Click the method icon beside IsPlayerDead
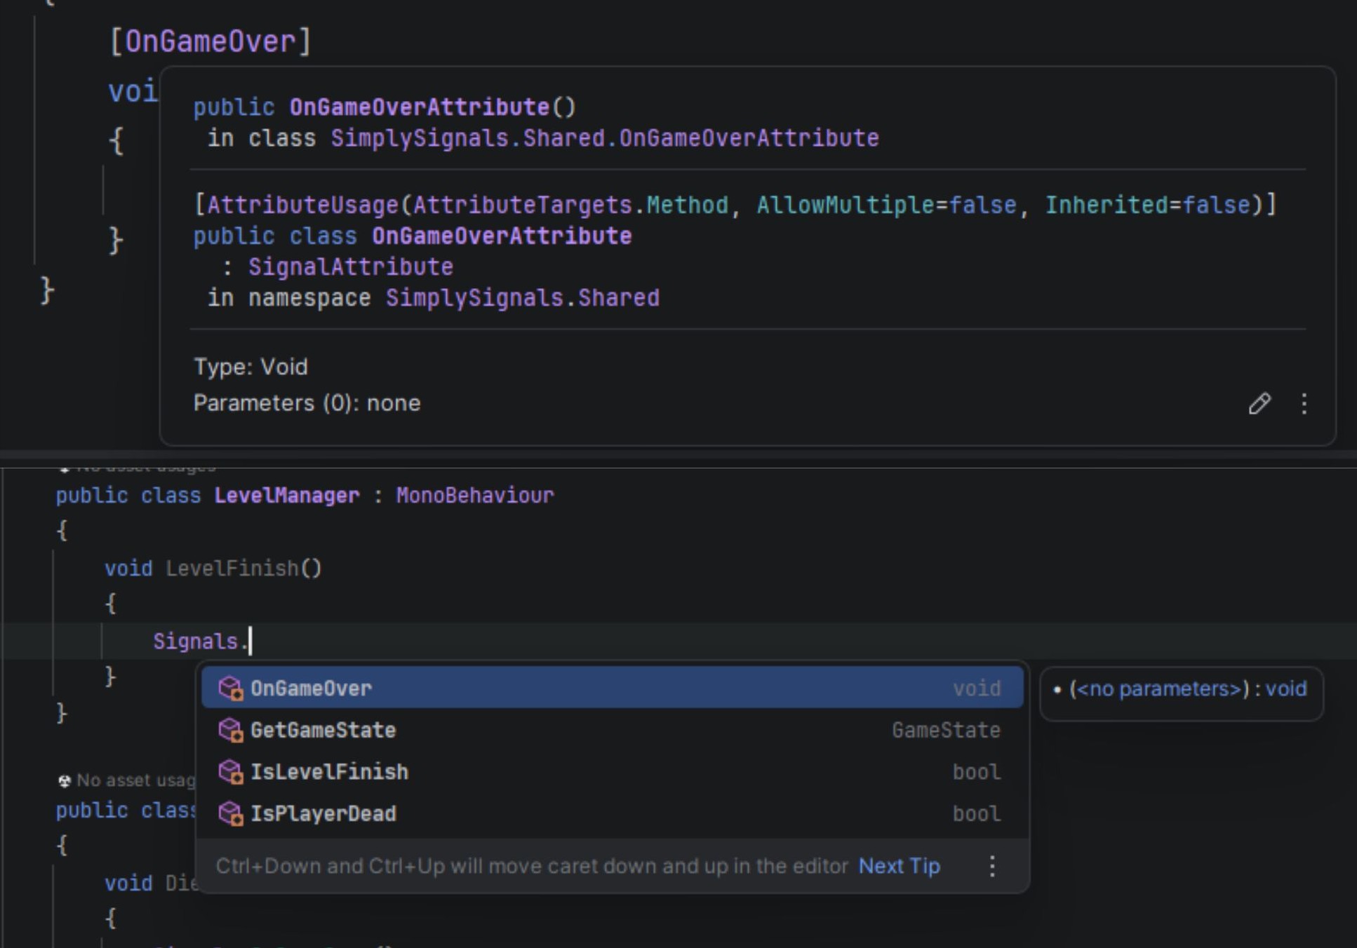1357x948 pixels. [x=230, y=813]
